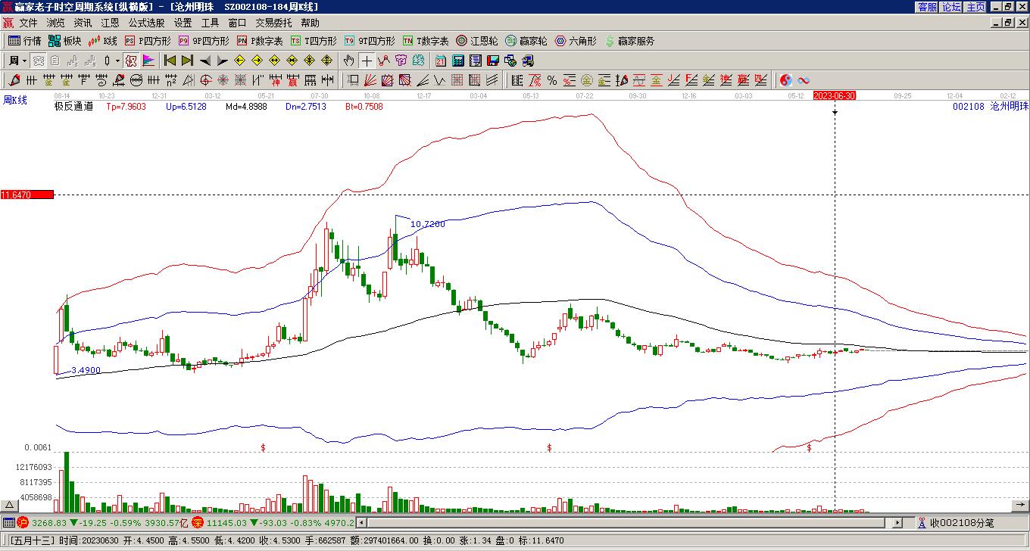Click the red 2023-06-30 date marker

[x=835, y=95]
